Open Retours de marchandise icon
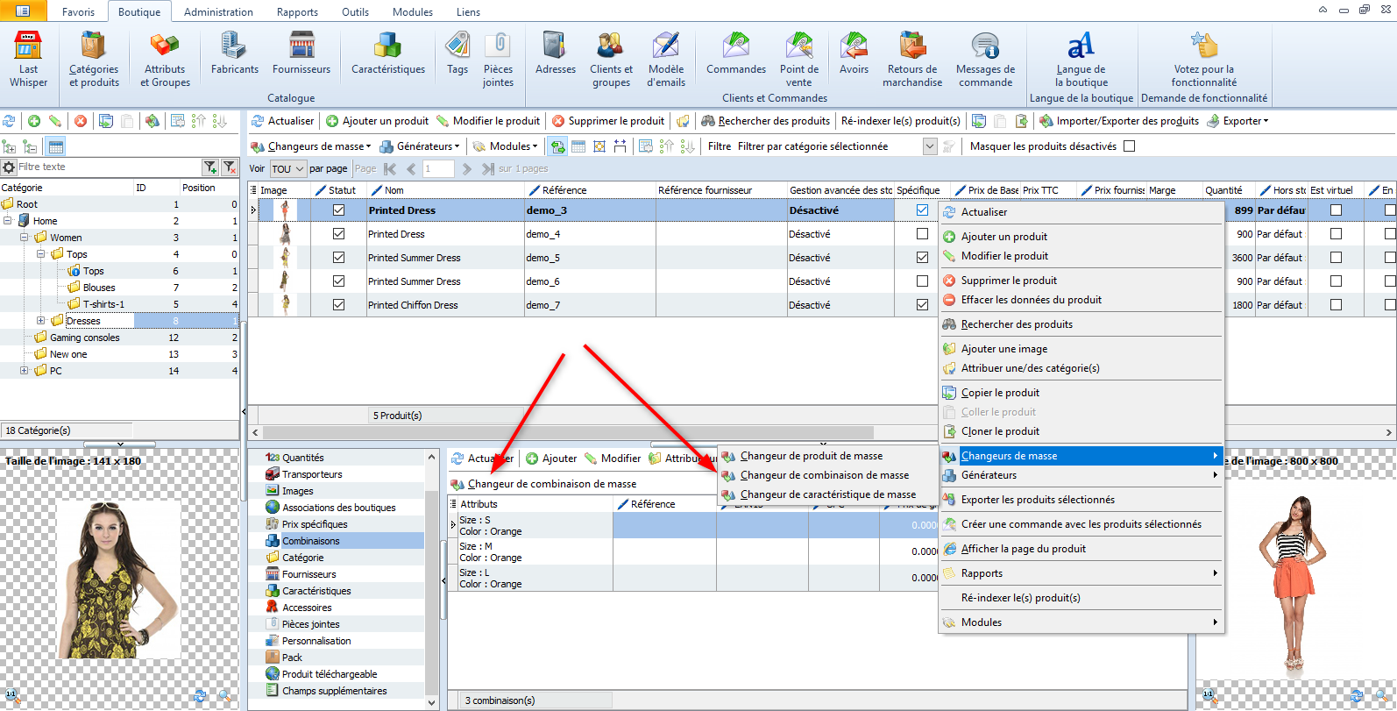 coord(912,59)
